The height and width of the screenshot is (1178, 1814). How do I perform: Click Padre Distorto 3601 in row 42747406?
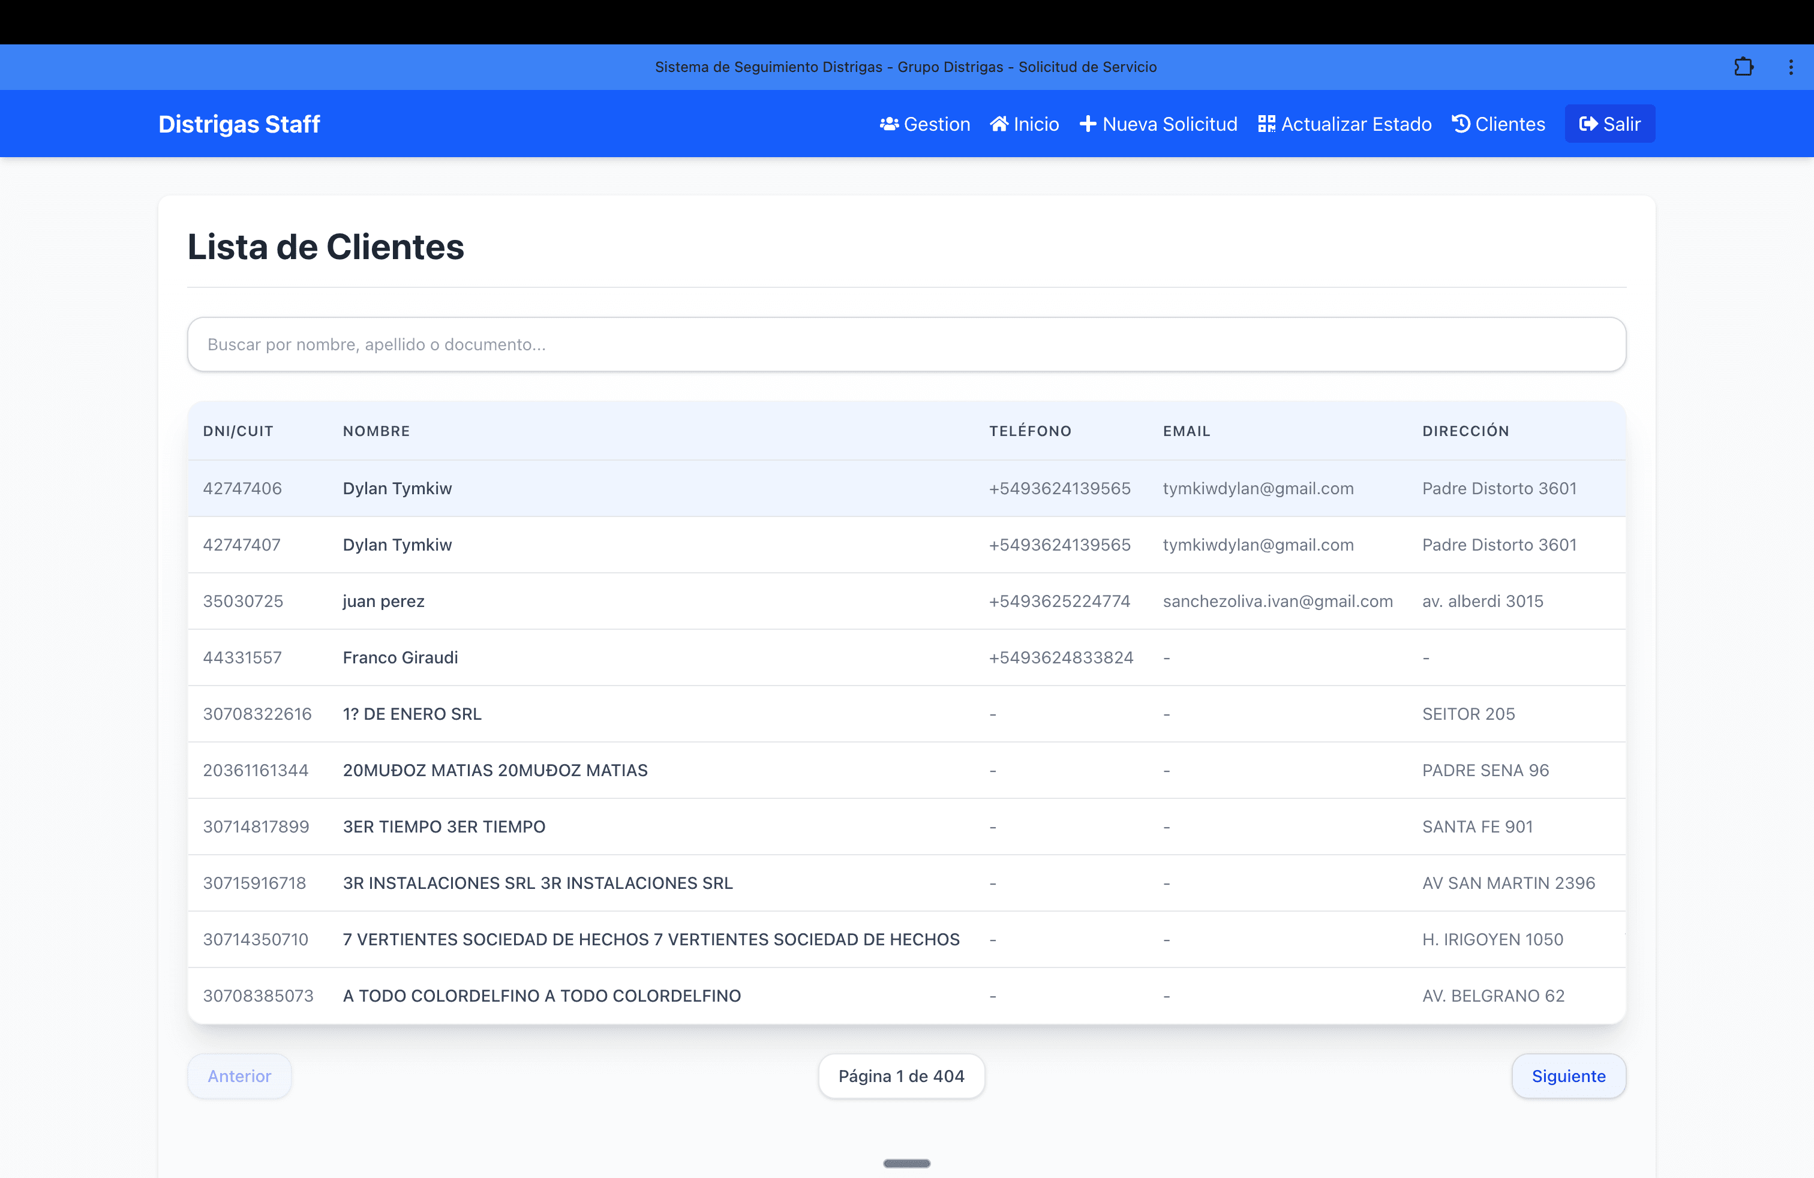click(x=1499, y=488)
